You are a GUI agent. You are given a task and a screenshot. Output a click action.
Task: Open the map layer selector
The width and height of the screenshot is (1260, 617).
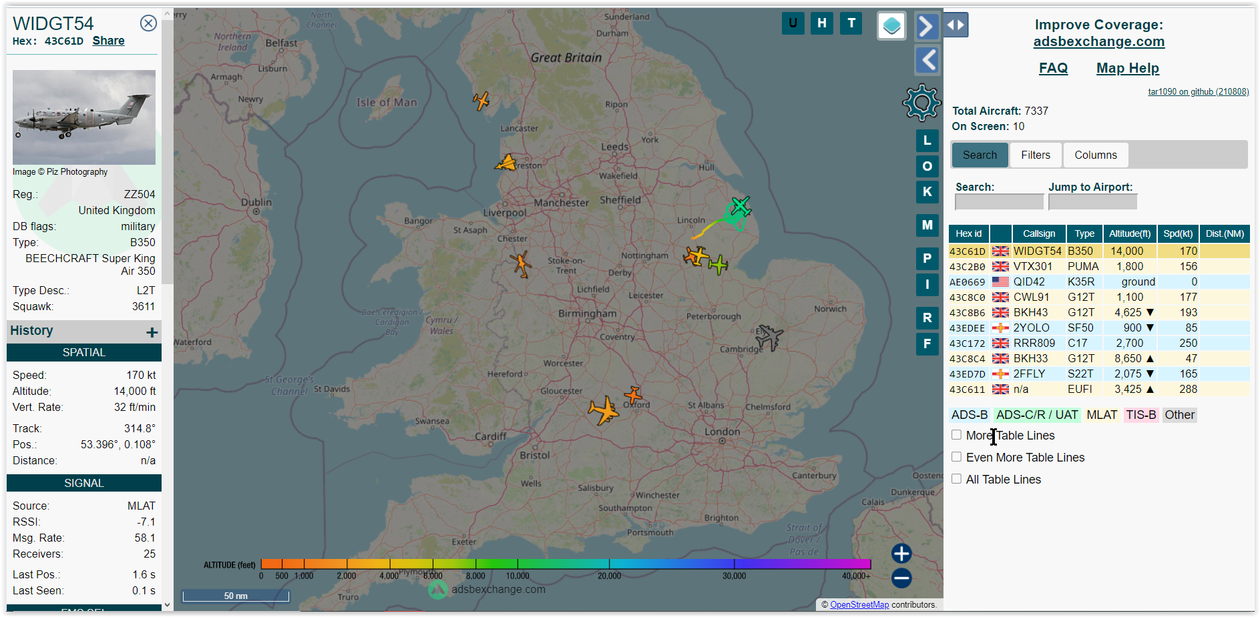[891, 26]
